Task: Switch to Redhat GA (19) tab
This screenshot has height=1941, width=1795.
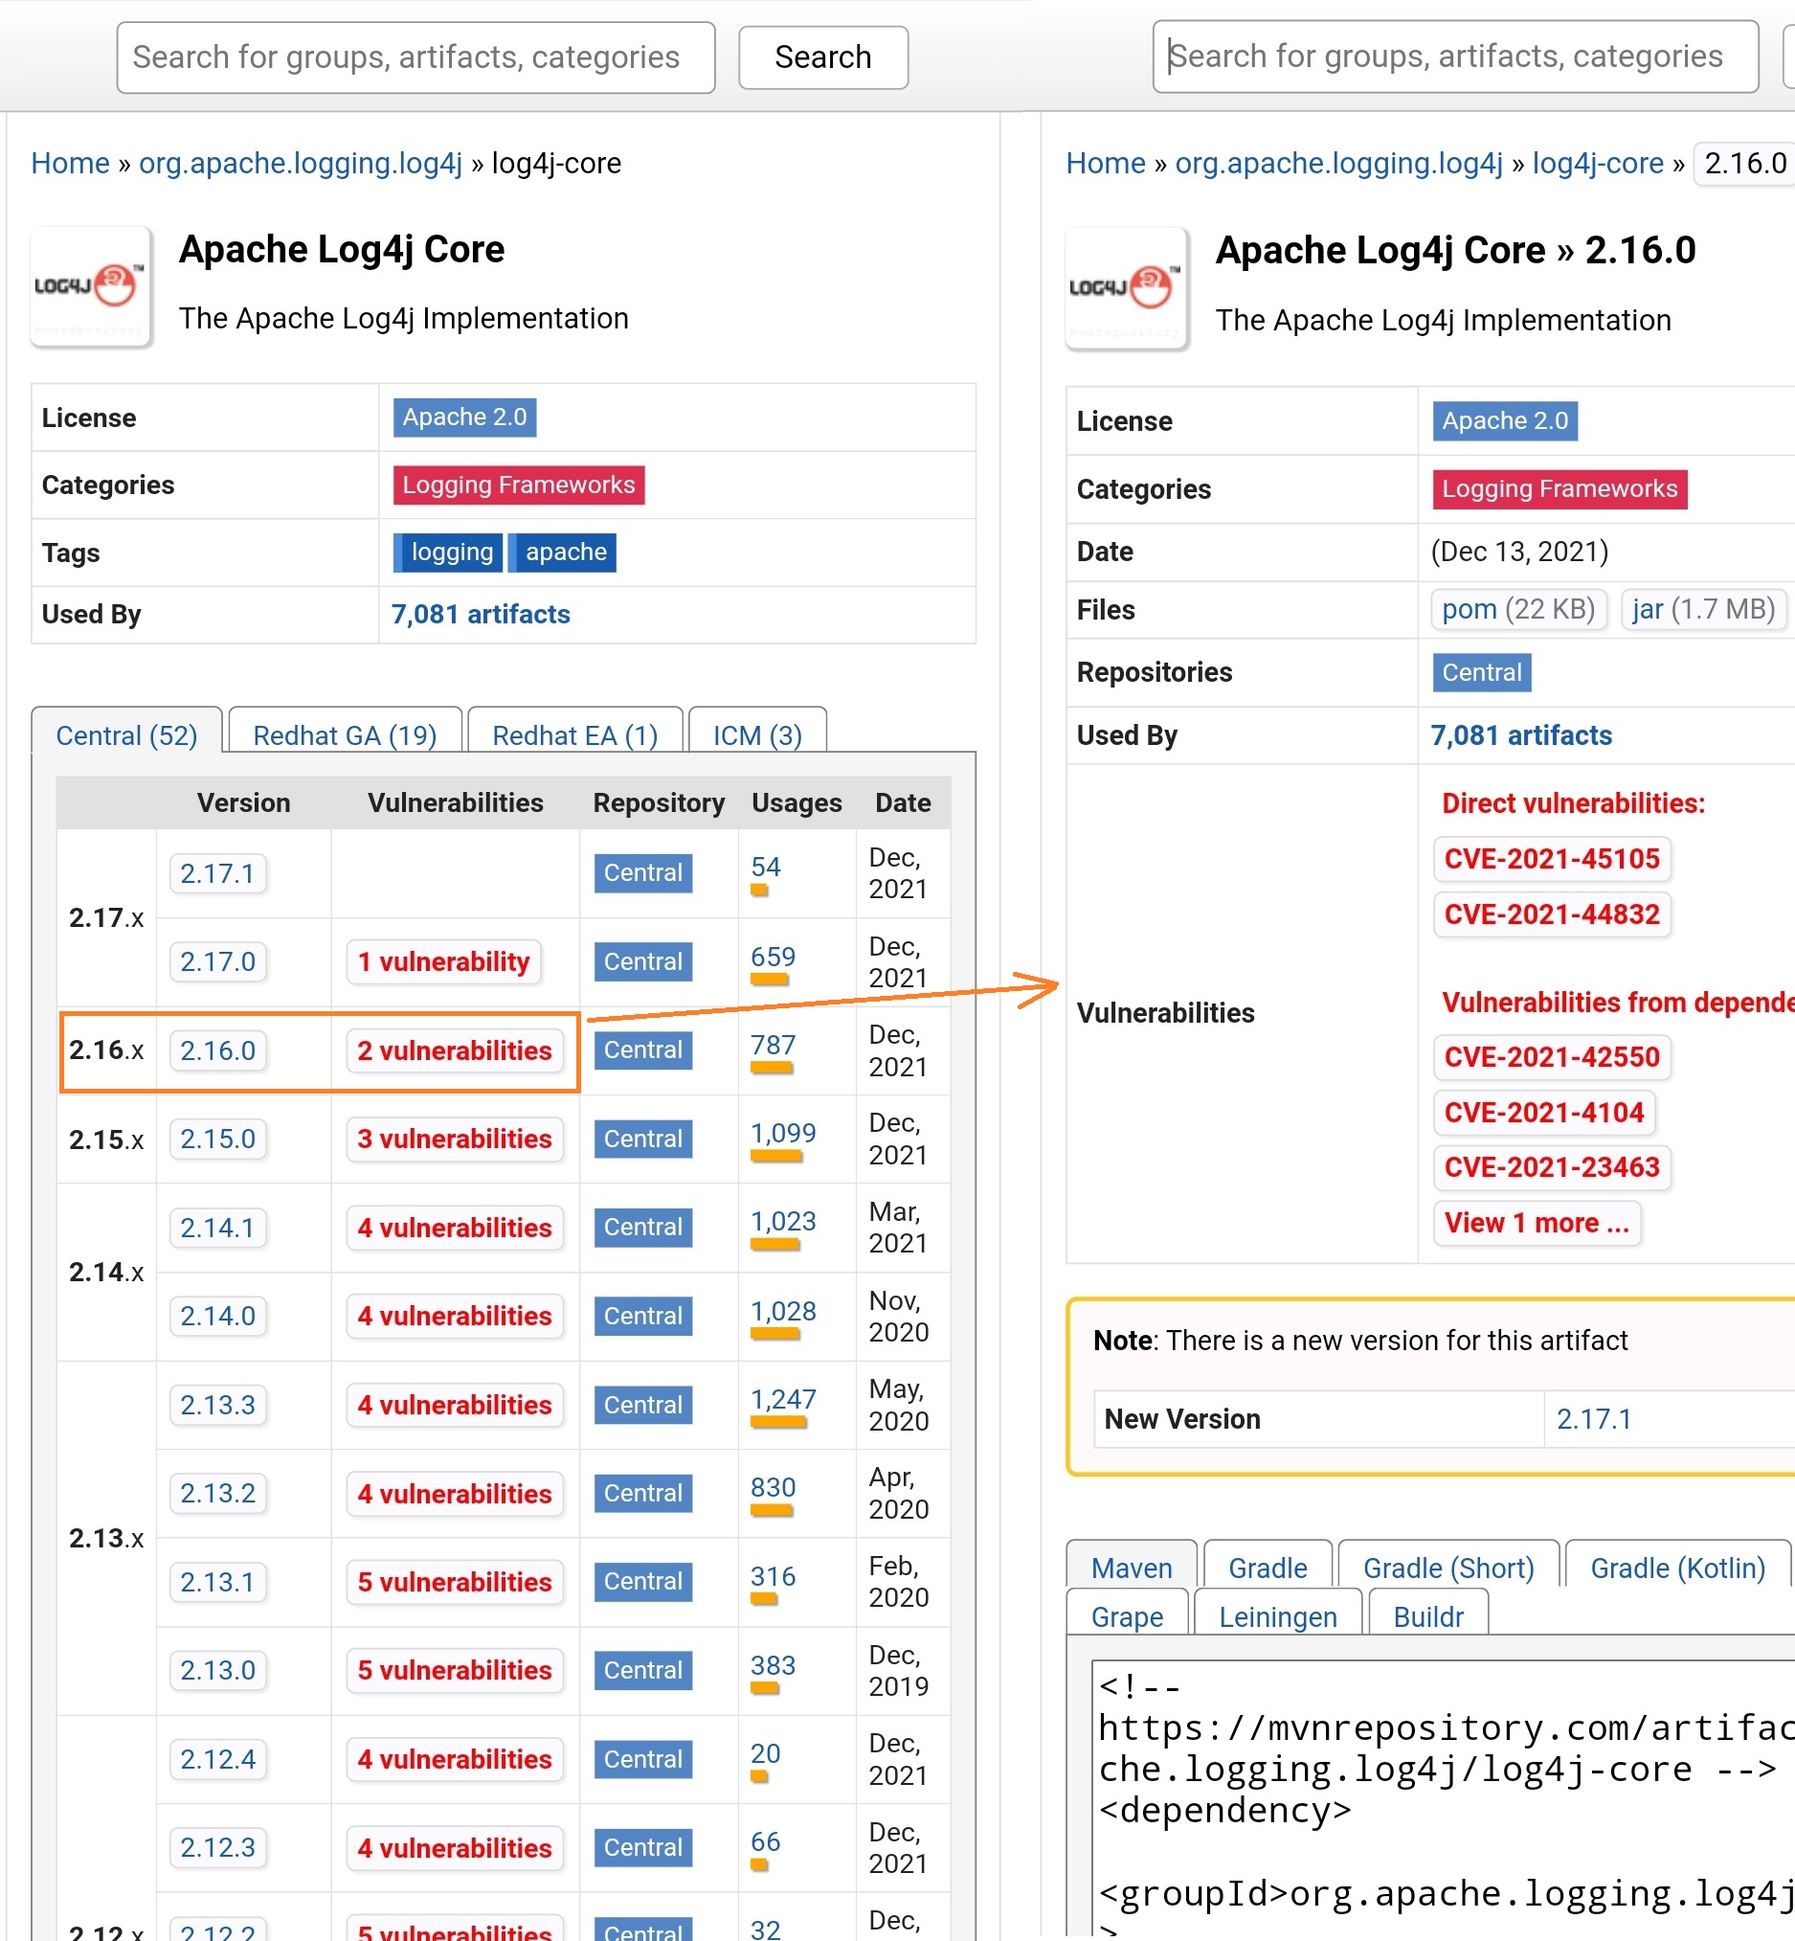Action: [x=345, y=735]
